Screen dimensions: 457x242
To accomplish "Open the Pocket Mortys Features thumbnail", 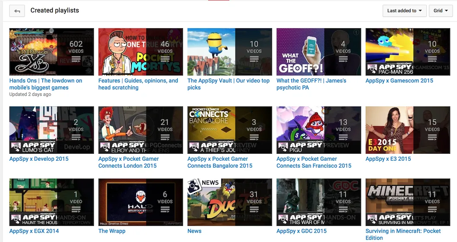I will click(x=141, y=52).
